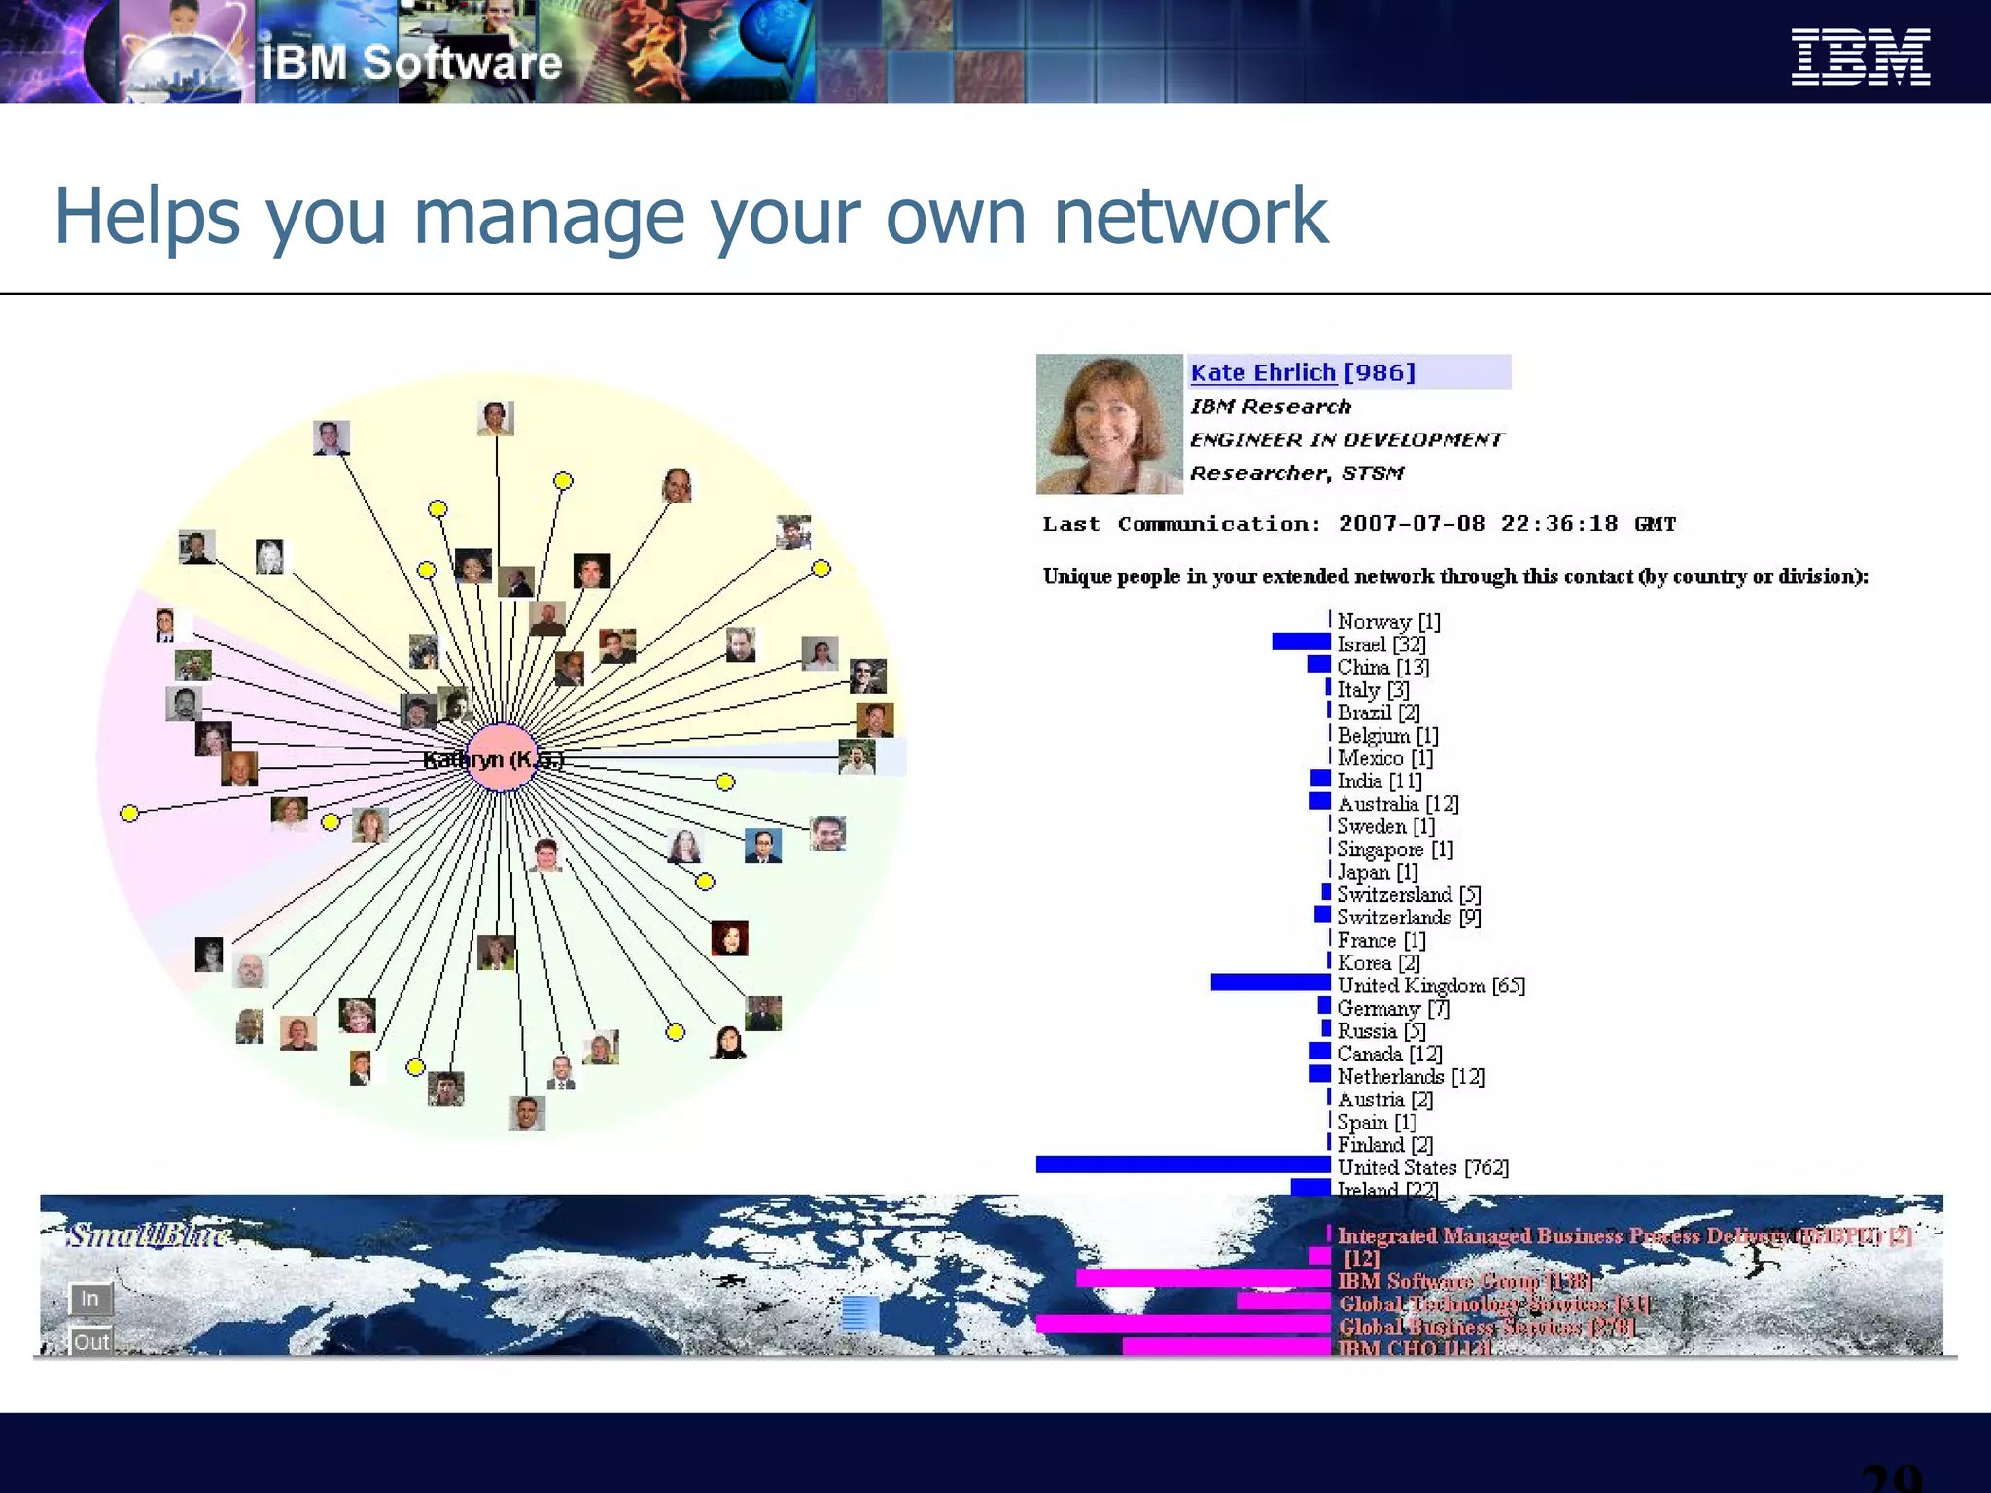Select the Switzerland [5] entry

(1409, 894)
